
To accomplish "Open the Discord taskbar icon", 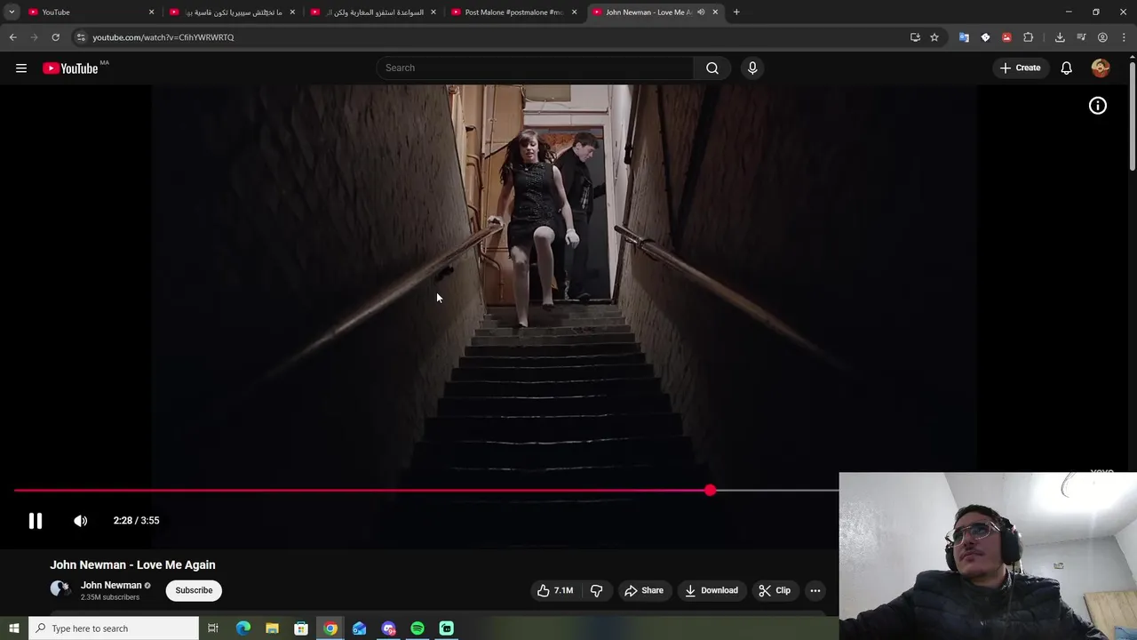I will point(388,628).
